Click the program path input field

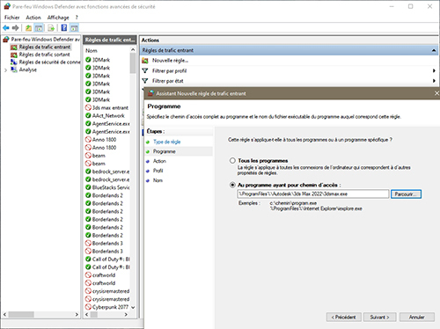coord(313,194)
